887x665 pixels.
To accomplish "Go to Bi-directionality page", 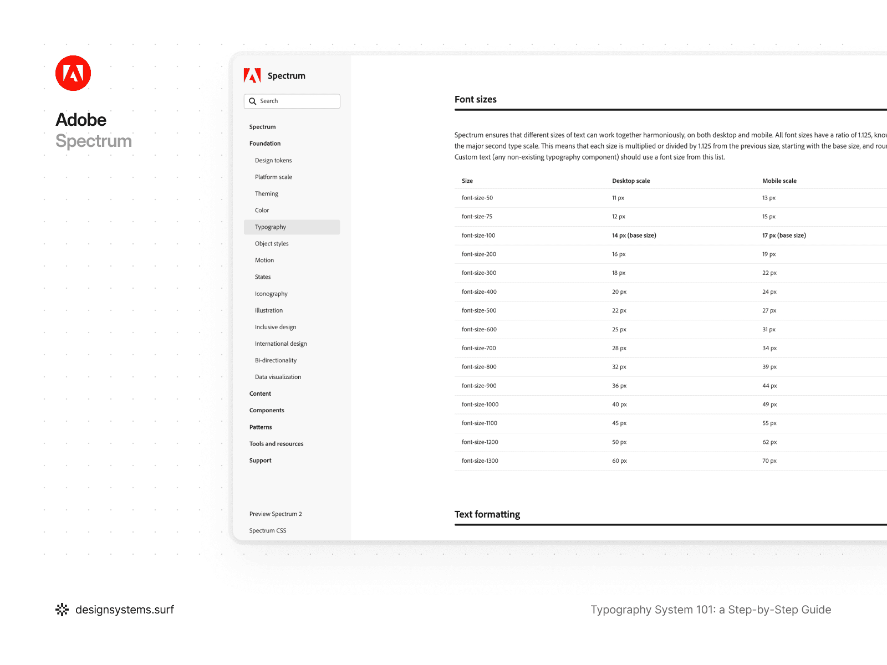I will pyautogui.click(x=276, y=360).
